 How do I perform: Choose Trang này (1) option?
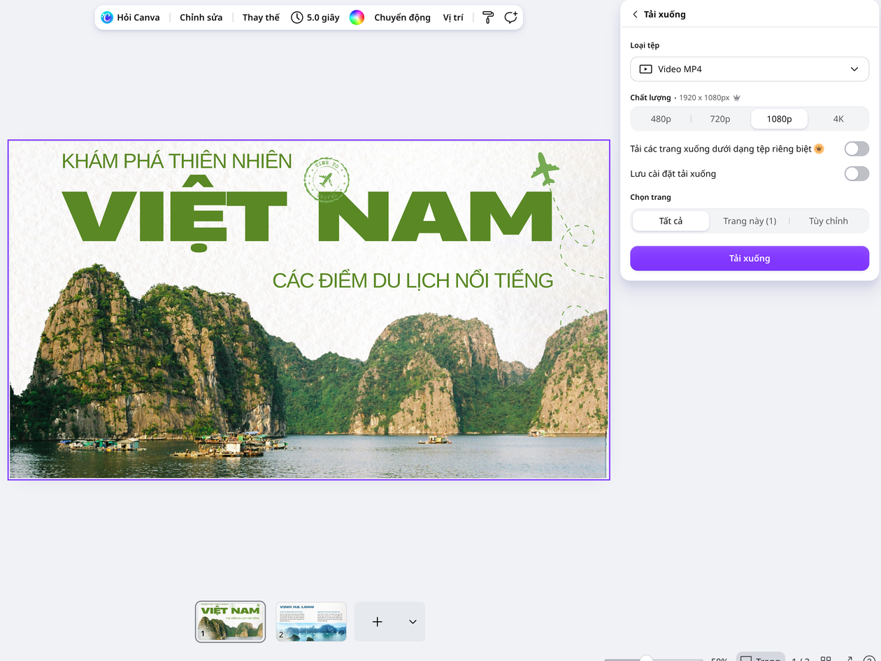[750, 221]
